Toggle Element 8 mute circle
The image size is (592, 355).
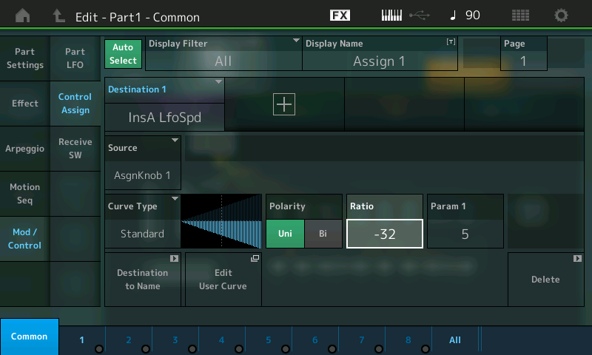[x=425, y=349]
